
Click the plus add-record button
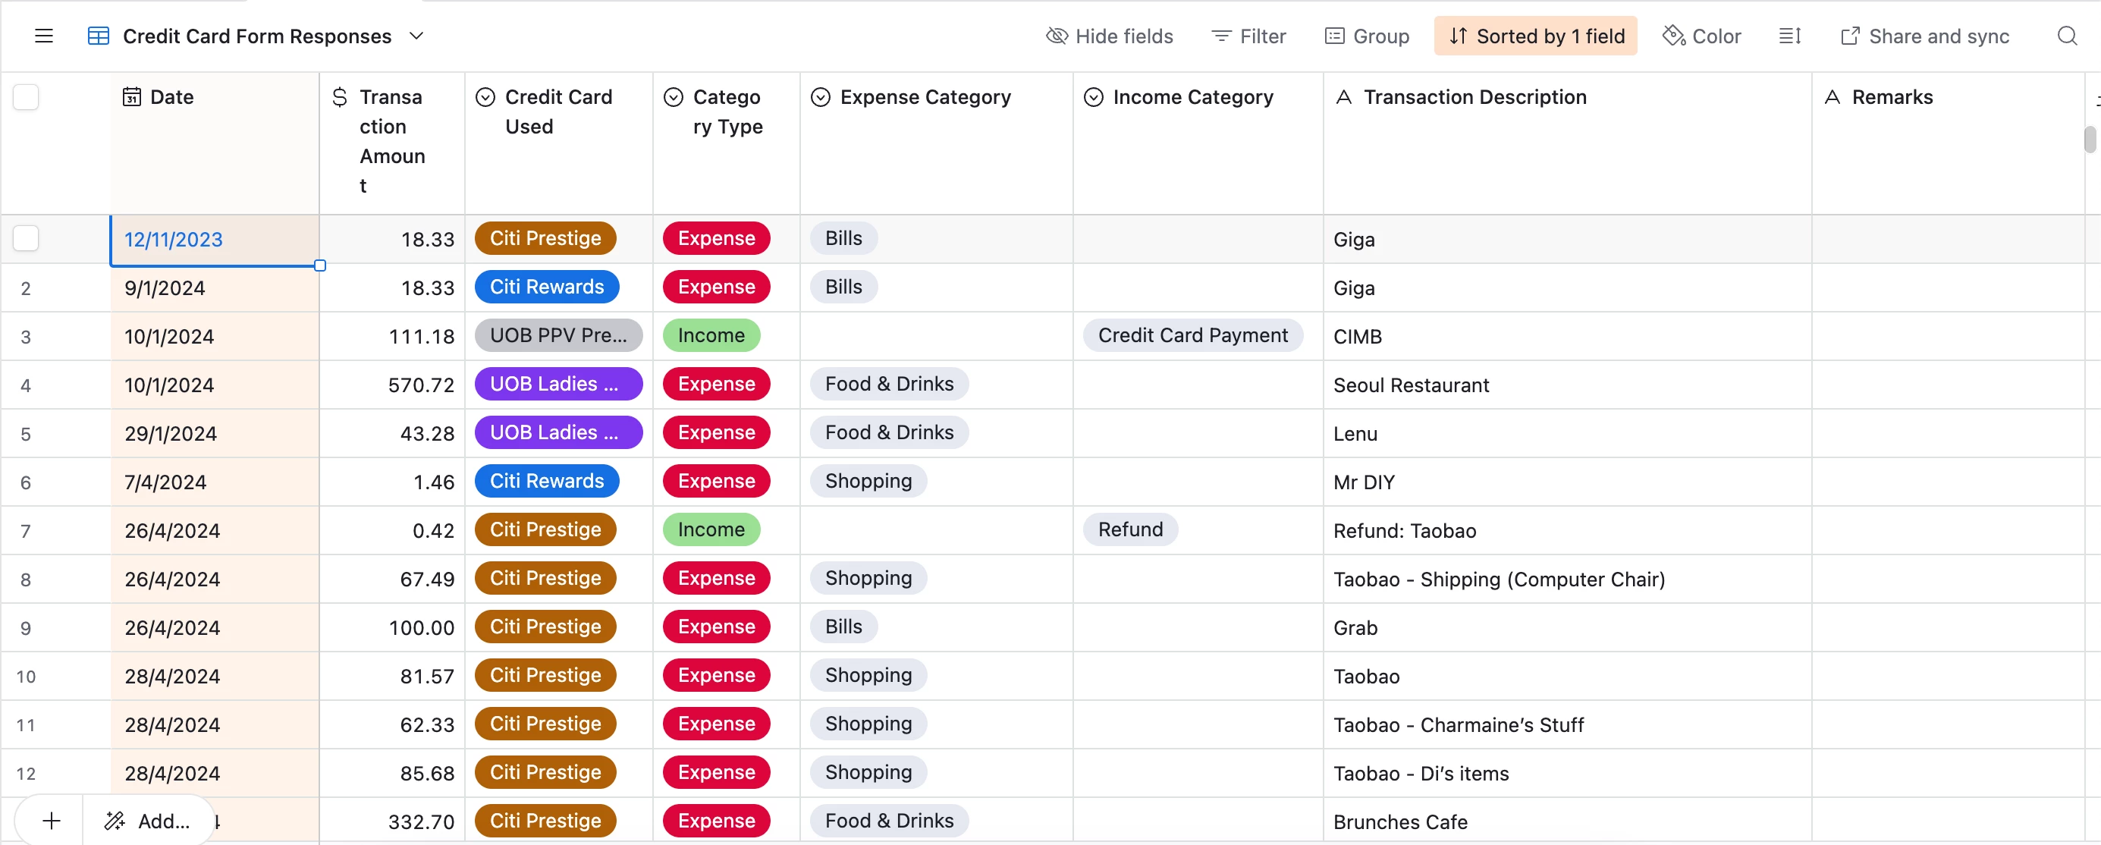(51, 820)
